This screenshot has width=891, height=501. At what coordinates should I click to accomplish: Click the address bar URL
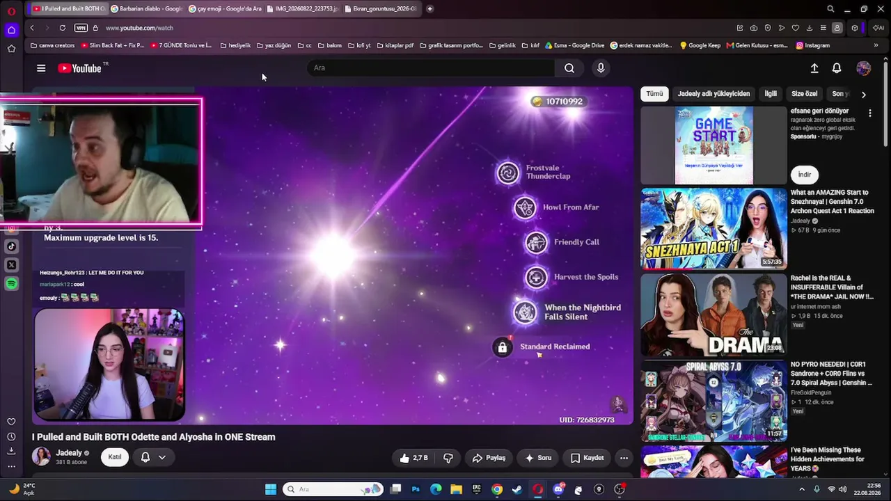click(x=139, y=28)
